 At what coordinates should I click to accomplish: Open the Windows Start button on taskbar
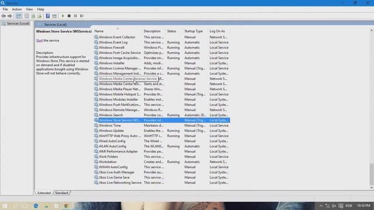[x=5, y=206]
